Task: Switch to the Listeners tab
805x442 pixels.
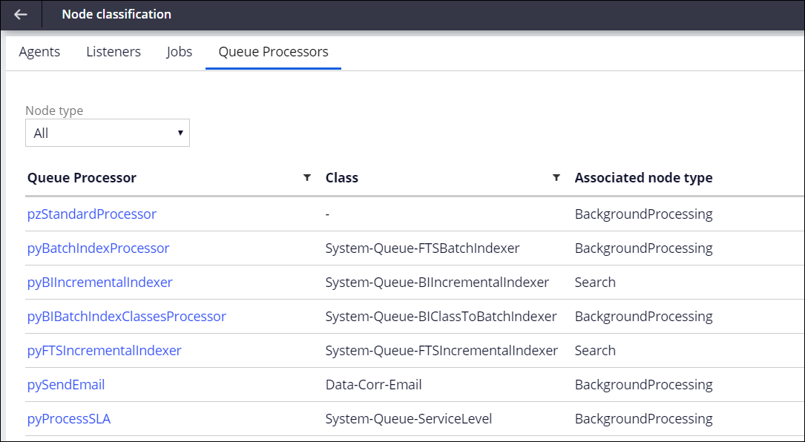Action: coord(114,52)
